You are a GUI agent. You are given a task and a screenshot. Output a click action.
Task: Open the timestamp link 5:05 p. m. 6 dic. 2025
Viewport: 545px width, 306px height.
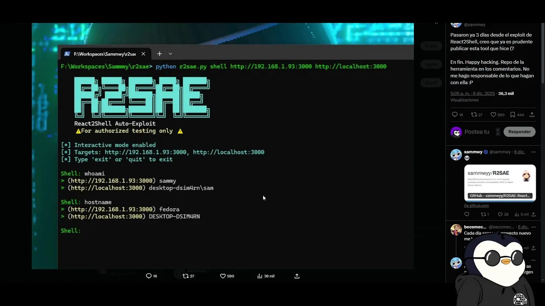473,93
